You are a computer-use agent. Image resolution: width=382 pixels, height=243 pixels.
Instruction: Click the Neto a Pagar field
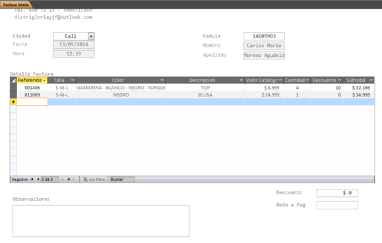point(337,205)
